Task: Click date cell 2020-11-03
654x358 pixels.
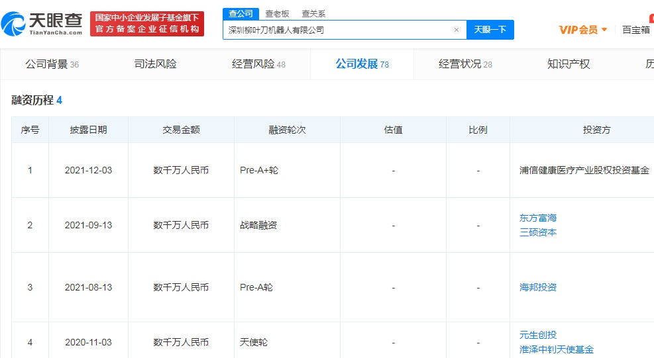Action: [88, 342]
